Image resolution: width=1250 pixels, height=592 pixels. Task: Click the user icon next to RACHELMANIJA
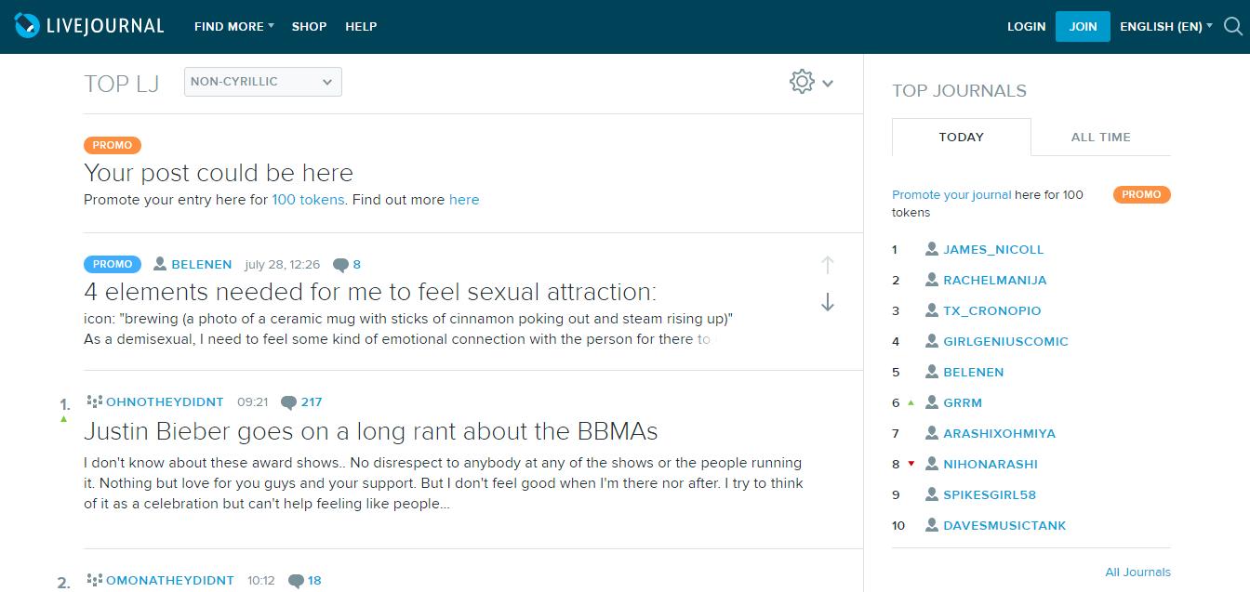[x=932, y=280]
